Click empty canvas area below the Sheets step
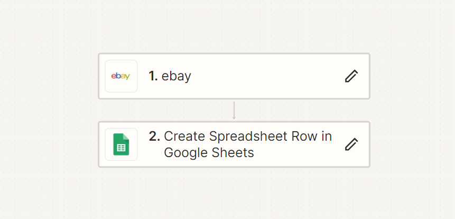455x219 pixels. coord(234,193)
